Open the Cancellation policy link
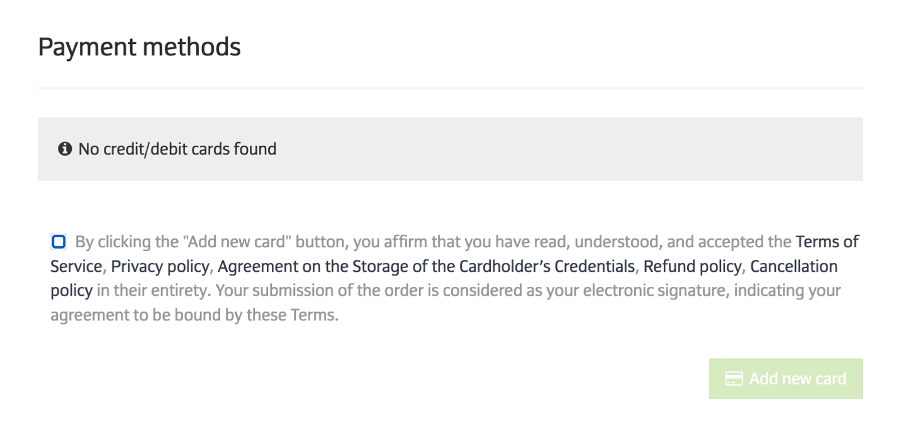901x424 pixels. pos(793,266)
